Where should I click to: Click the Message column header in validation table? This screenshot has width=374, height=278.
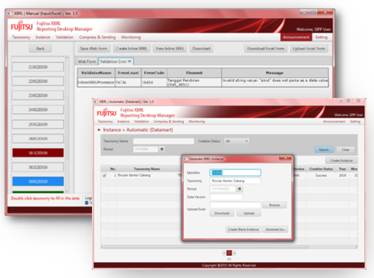[274, 73]
